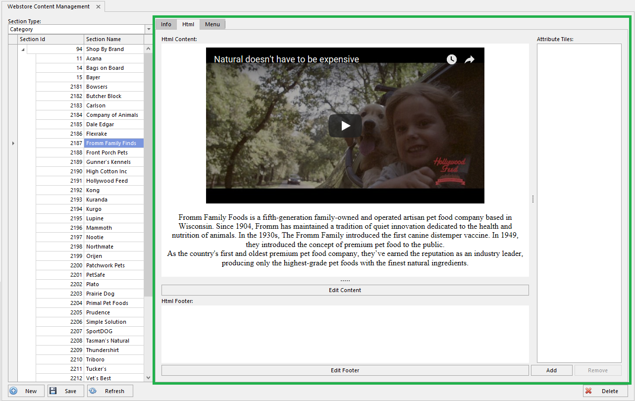
Task: Select the Tucker's section
Action: (90, 369)
